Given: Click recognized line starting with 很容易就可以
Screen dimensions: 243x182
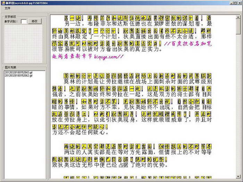Looking at the screenshot, I should coord(107,49).
